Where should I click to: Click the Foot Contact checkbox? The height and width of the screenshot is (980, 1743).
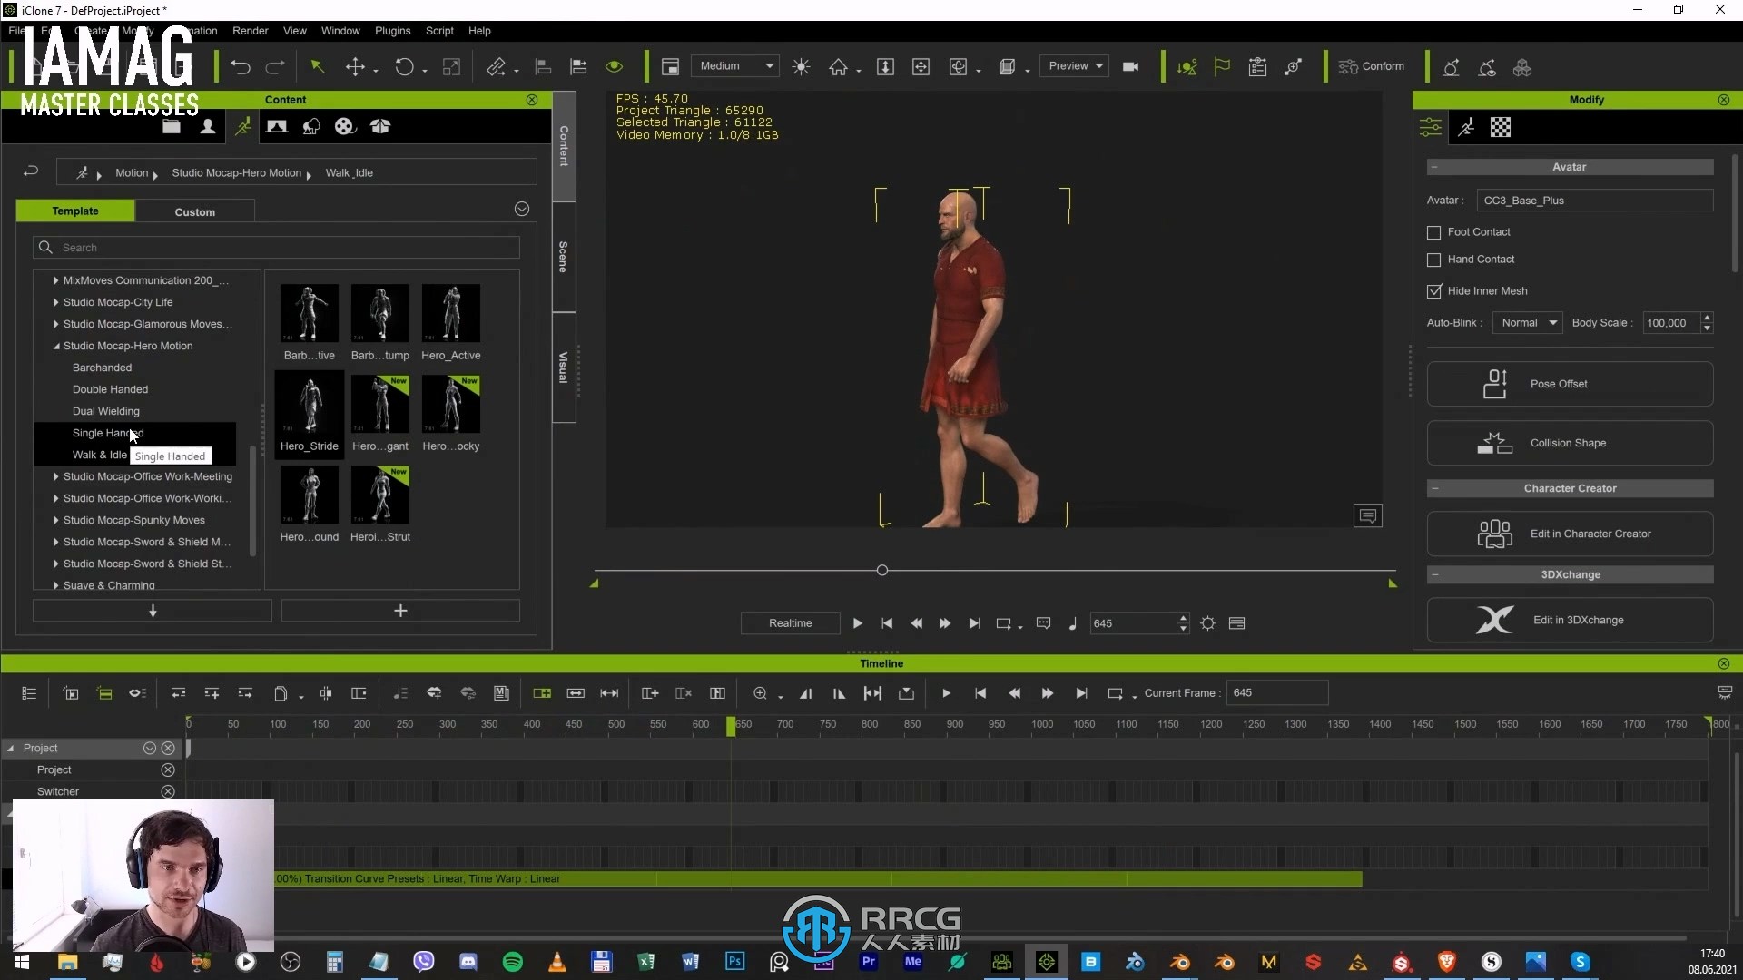pos(1434,231)
